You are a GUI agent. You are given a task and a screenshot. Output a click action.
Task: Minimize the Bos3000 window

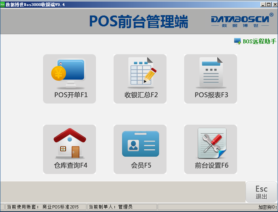[263, 5]
